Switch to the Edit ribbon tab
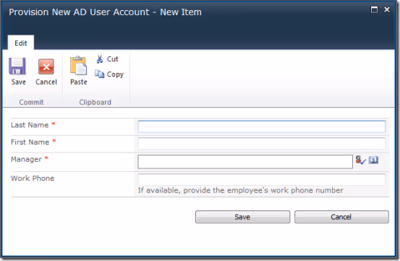 (x=21, y=43)
